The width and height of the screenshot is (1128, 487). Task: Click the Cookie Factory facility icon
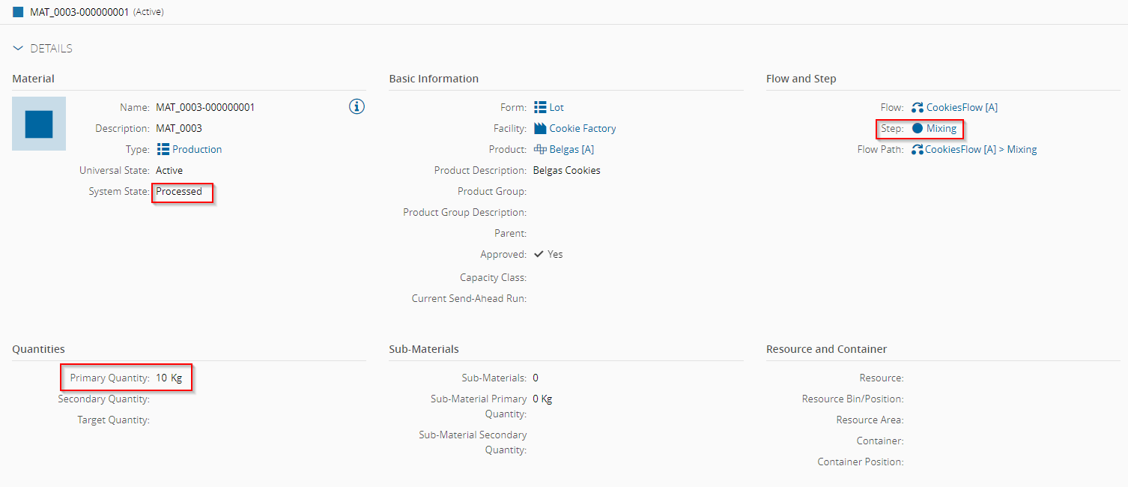pyautogui.click(x=540, y=128)
